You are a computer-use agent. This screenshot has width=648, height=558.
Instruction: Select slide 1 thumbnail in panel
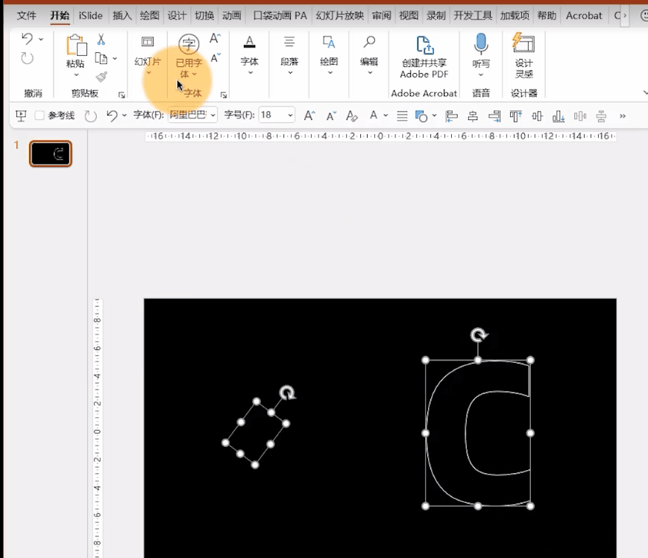pos(51,153)
